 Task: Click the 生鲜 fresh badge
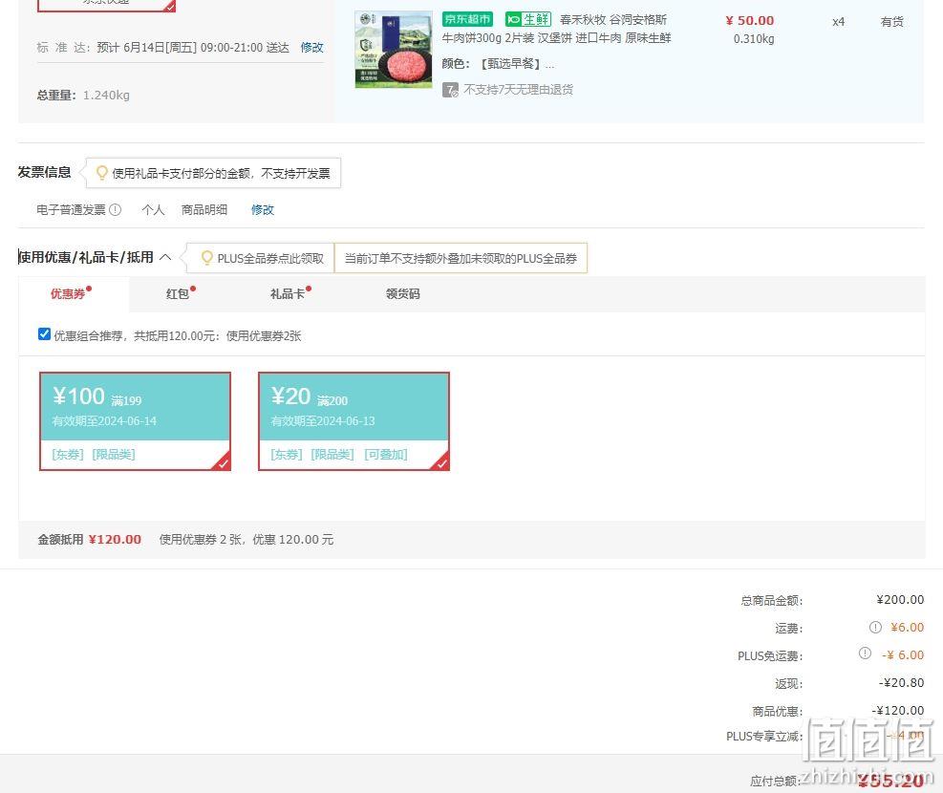(x=528, y=19)
